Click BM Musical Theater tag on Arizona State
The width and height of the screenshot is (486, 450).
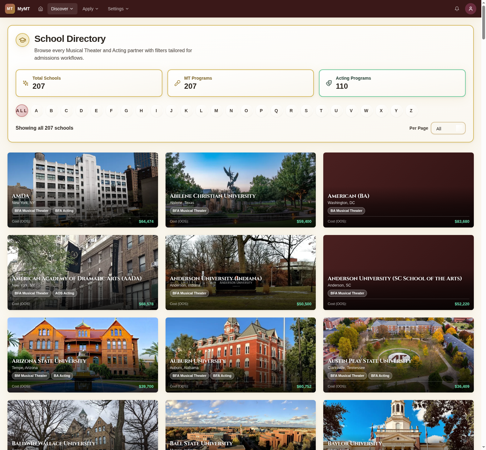coord(31,376)
